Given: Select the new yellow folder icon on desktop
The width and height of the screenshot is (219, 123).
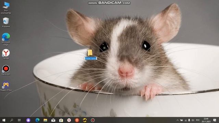Looking at the screenshot, I should pyautogui.click(x=90, y=53).
